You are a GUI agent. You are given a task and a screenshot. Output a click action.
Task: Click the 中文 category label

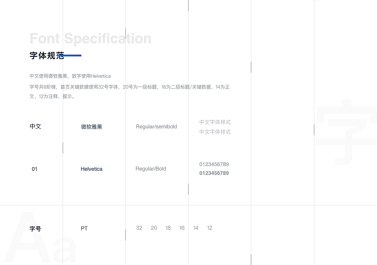35,126
